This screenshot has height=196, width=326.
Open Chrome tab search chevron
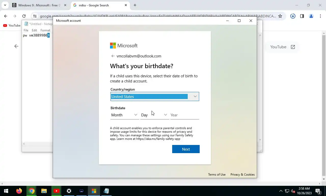point(5,5)
